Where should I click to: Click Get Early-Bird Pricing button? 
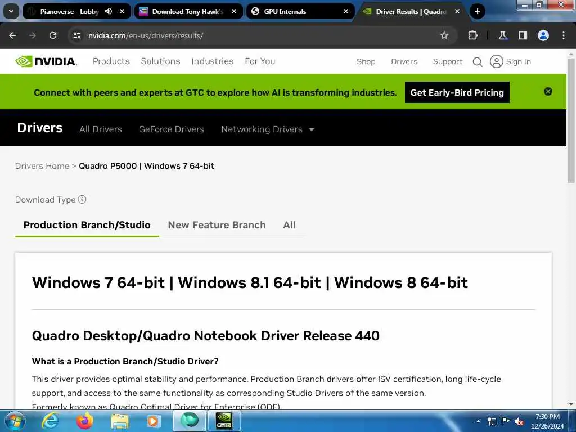click(457, 92)
